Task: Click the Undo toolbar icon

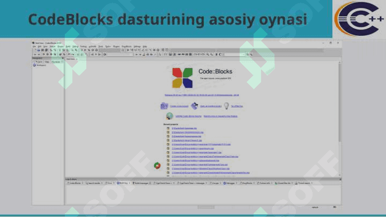Action: pos(51,50)
